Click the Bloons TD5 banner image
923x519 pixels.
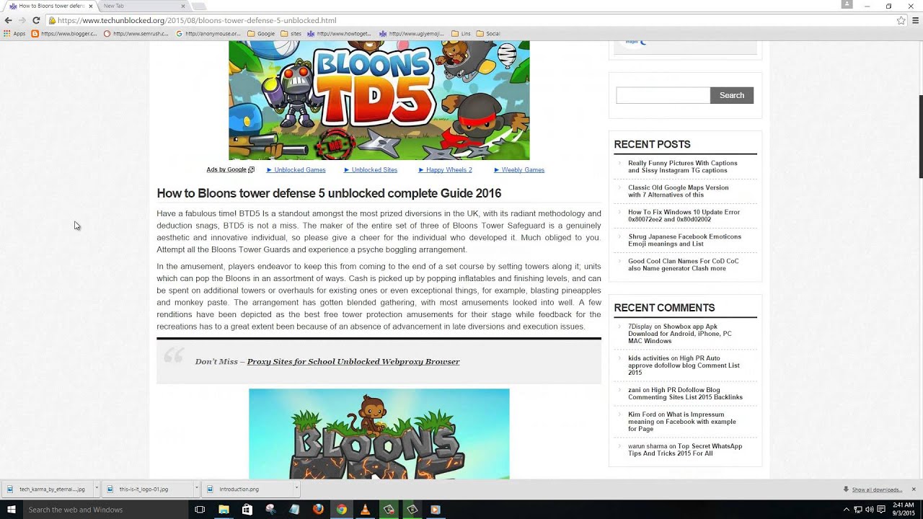tap(379, 100)
